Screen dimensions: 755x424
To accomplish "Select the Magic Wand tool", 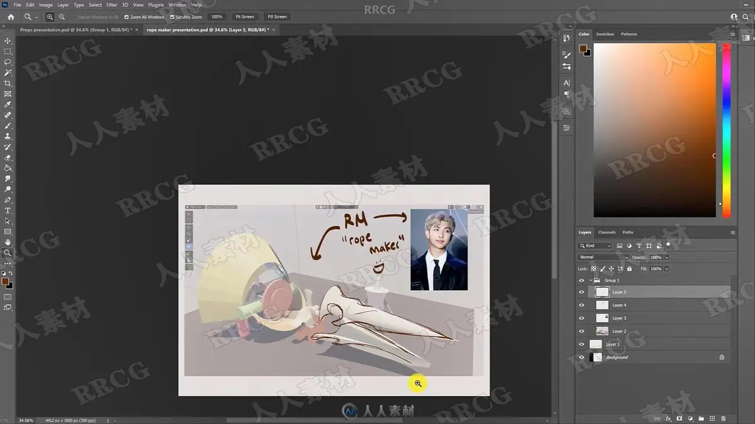I will pyautogui.click(x=8, y=73).
